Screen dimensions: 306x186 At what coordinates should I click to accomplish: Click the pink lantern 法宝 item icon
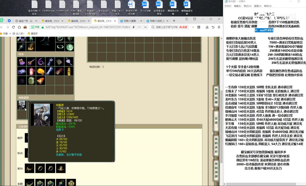[x=31, y=71]
